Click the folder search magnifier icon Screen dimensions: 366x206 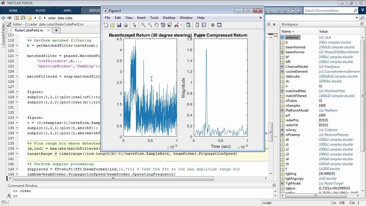pos(362,18)
